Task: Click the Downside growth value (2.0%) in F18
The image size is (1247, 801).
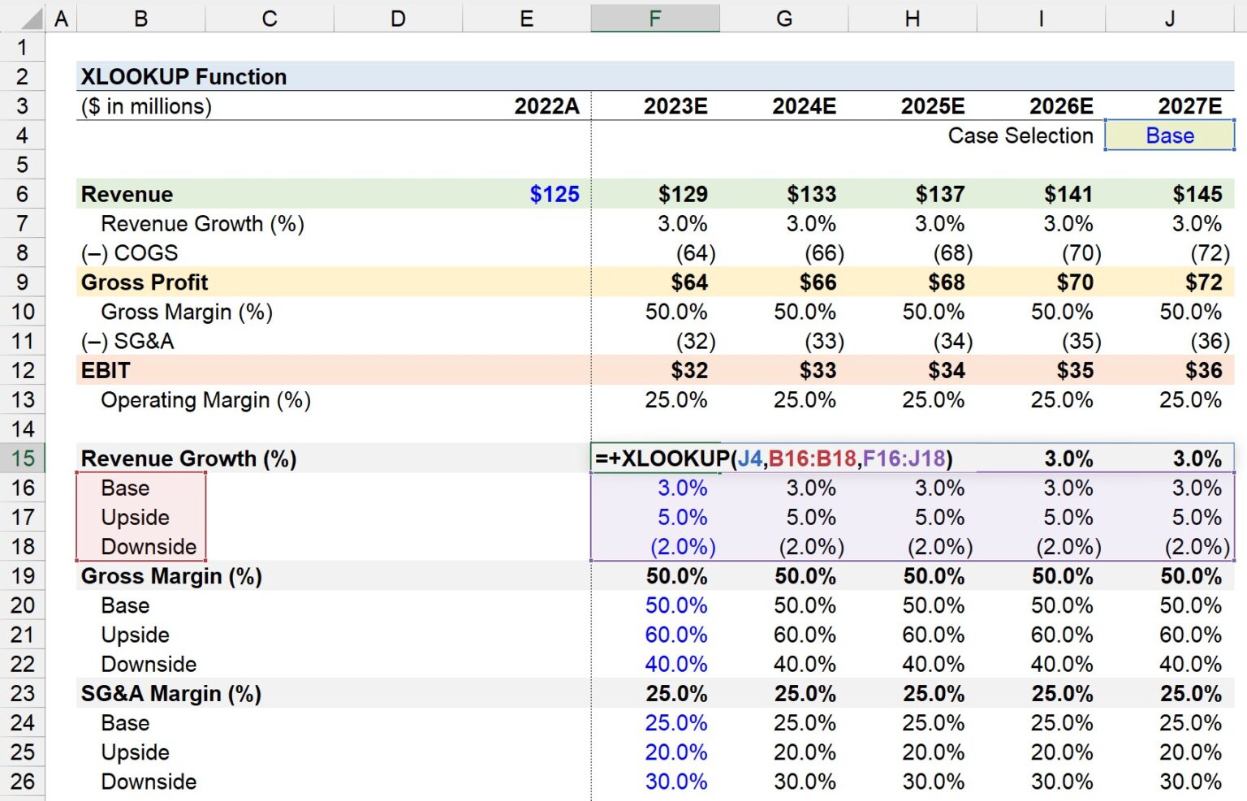Action: click(682, 546)
